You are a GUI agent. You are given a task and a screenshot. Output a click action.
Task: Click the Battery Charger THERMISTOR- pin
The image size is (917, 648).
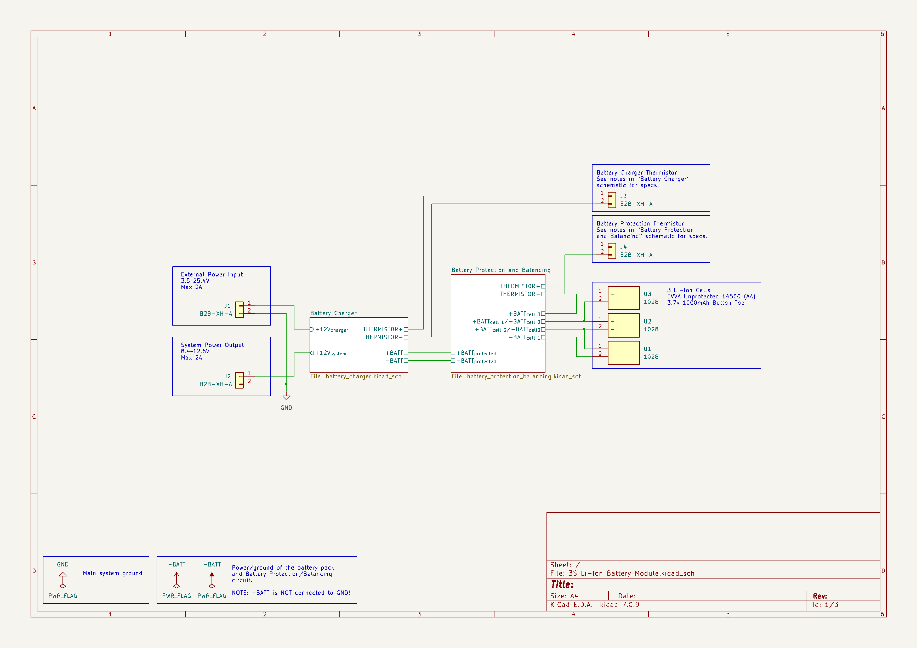coord(385,337)
